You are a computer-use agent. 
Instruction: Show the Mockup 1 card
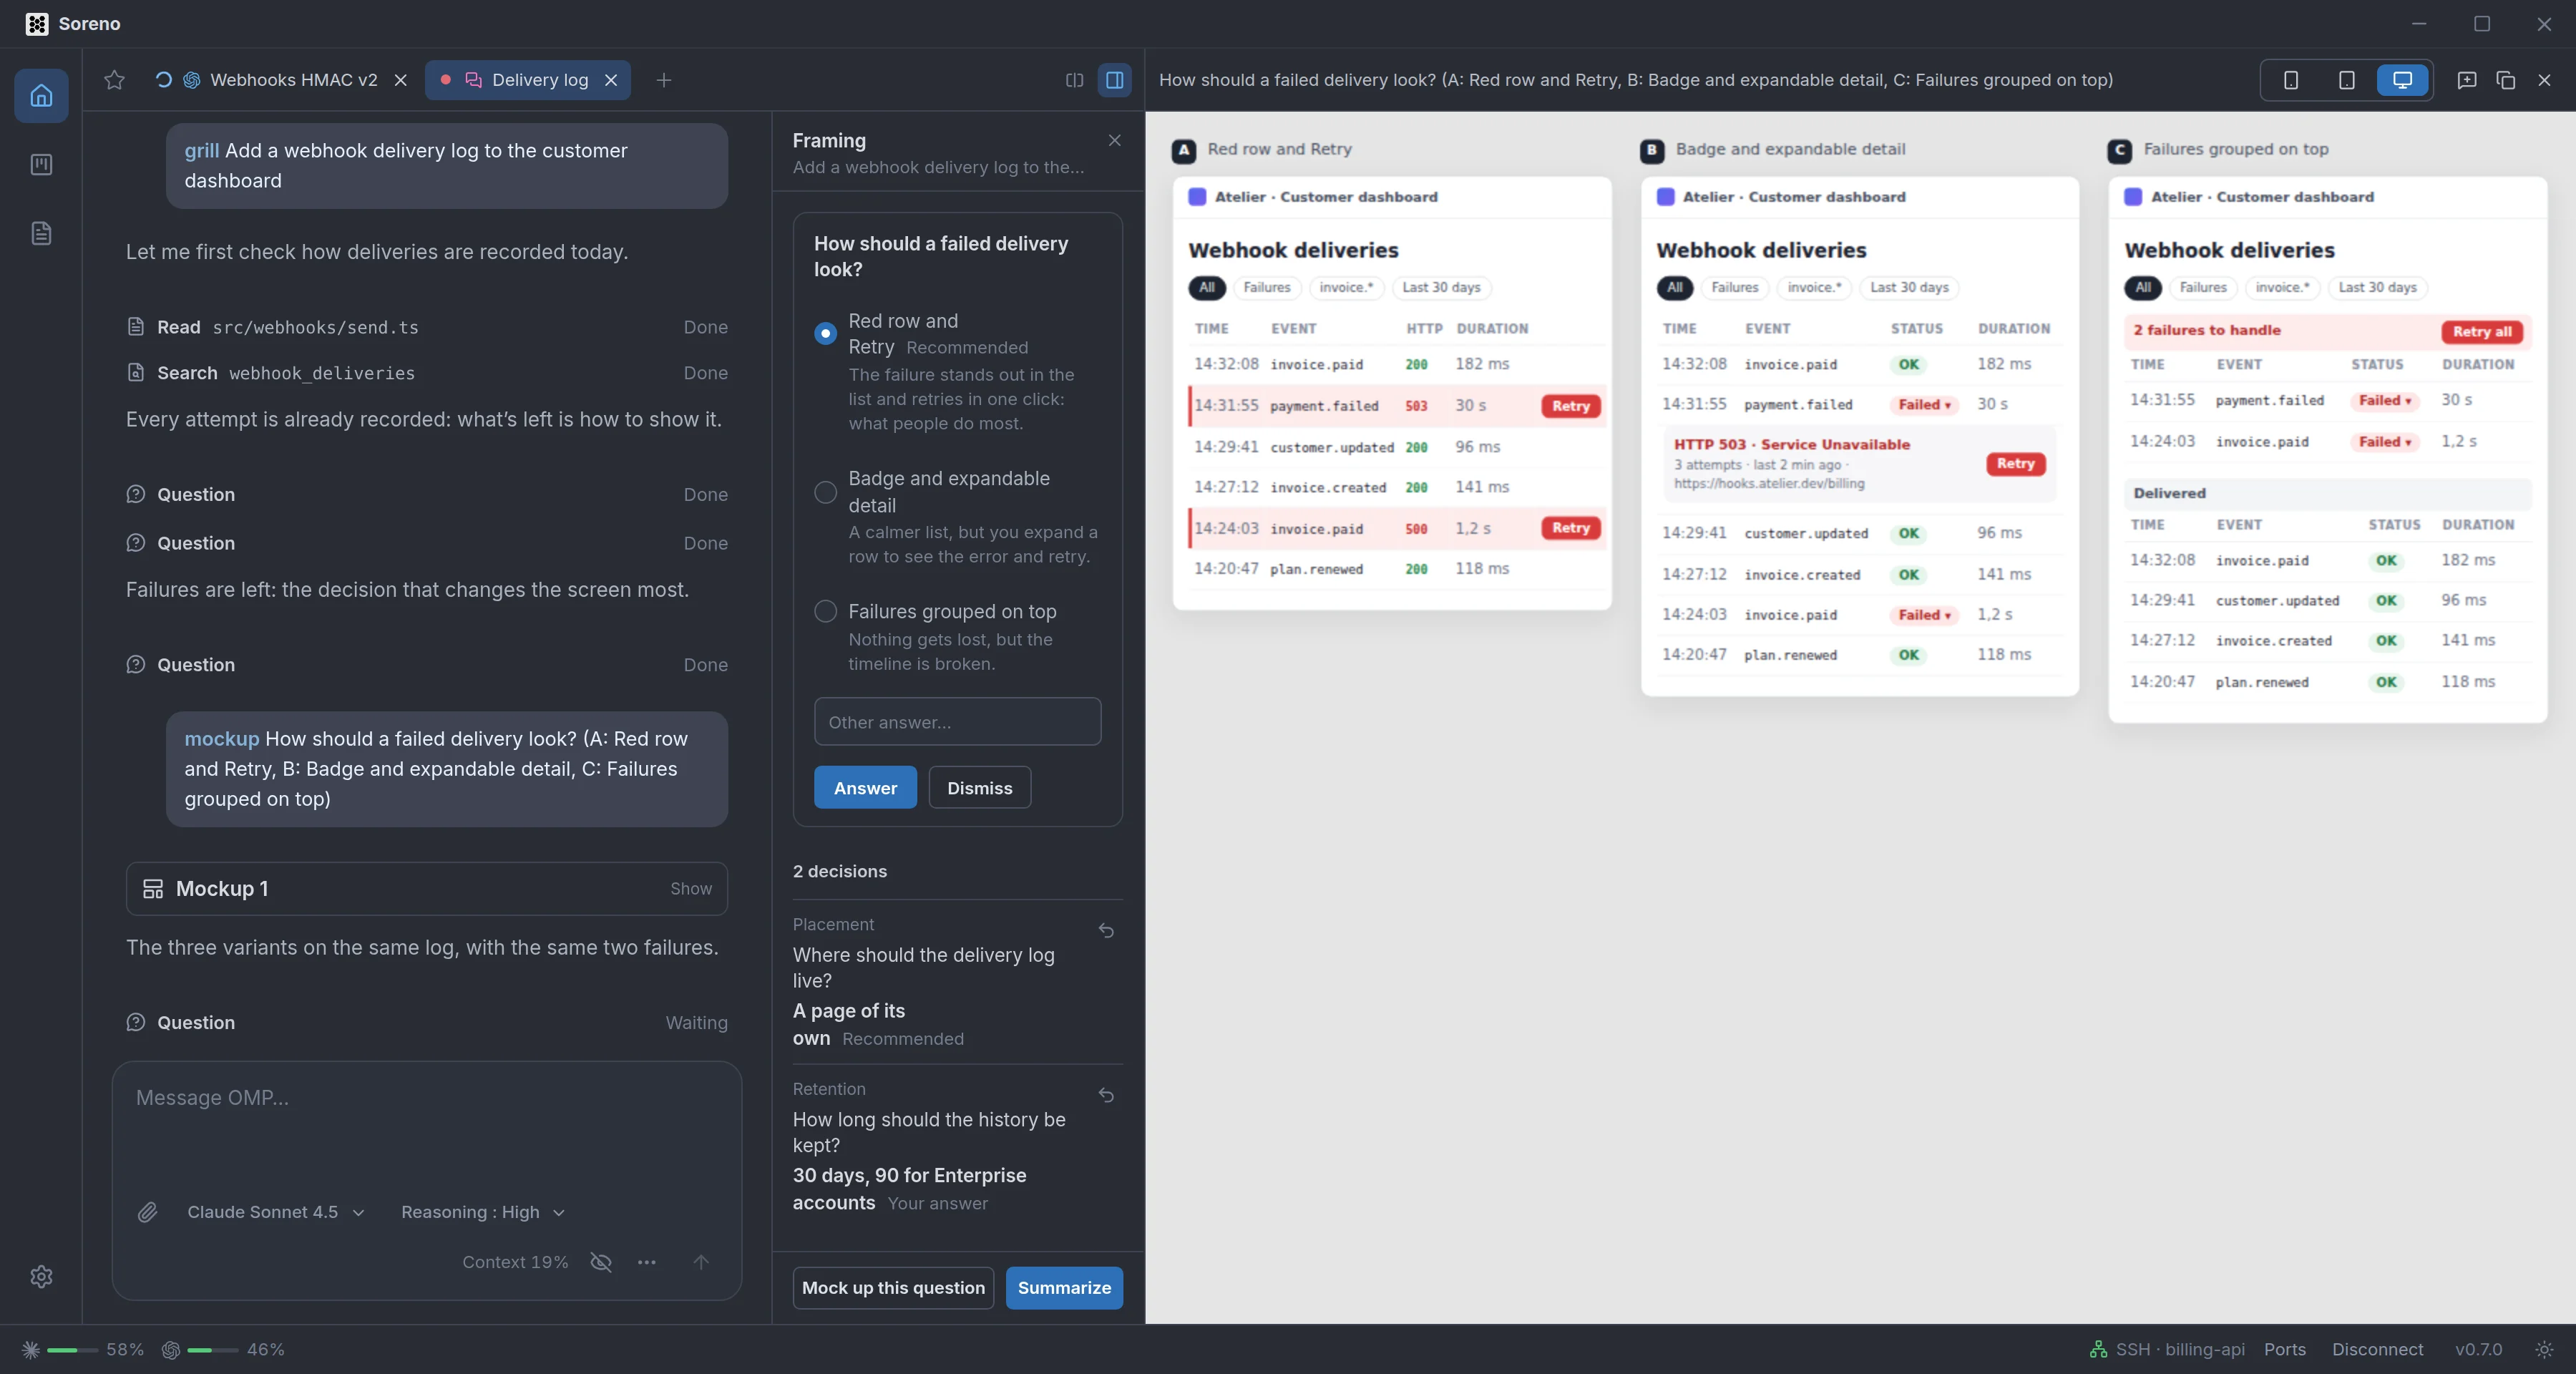427,888
